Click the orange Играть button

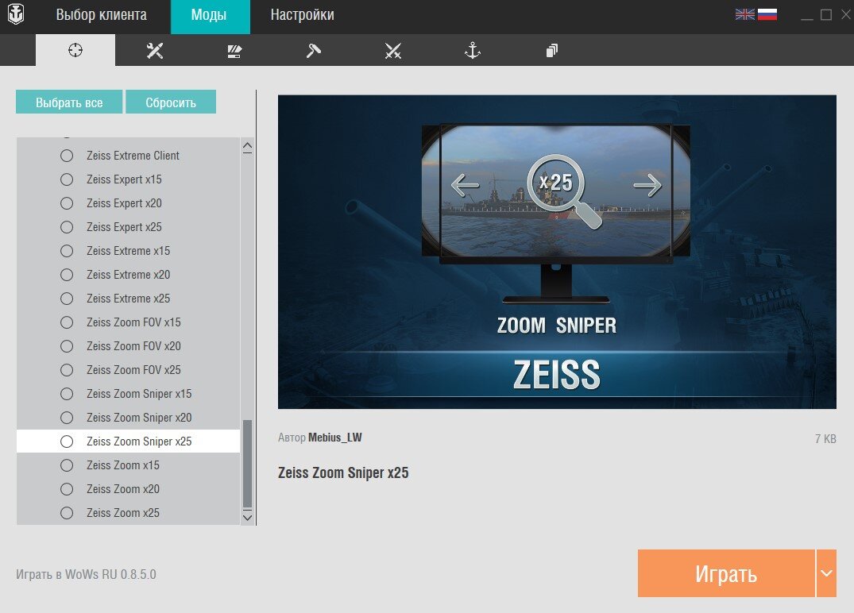click(726, 573)
